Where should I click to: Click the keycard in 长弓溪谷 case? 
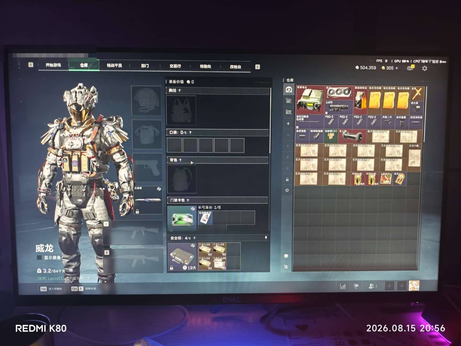(x=205, y=218)
